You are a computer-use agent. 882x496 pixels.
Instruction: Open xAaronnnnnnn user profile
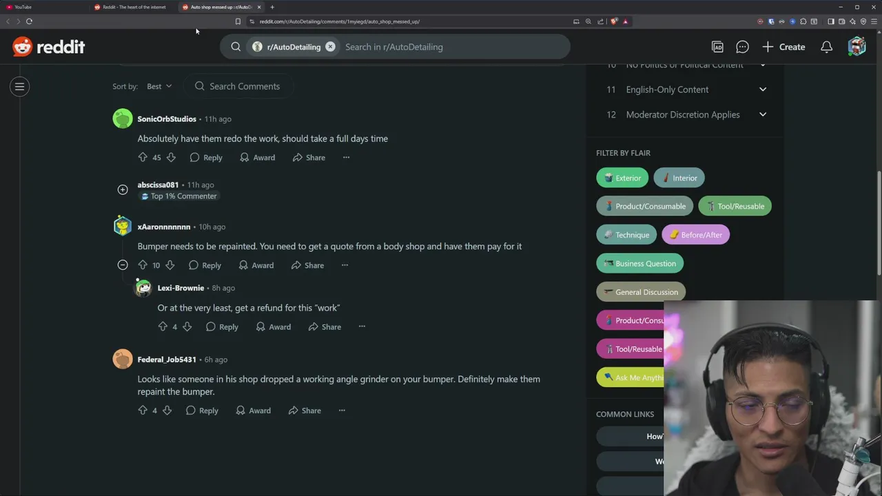pyautogui.click(x=163, y=227)
